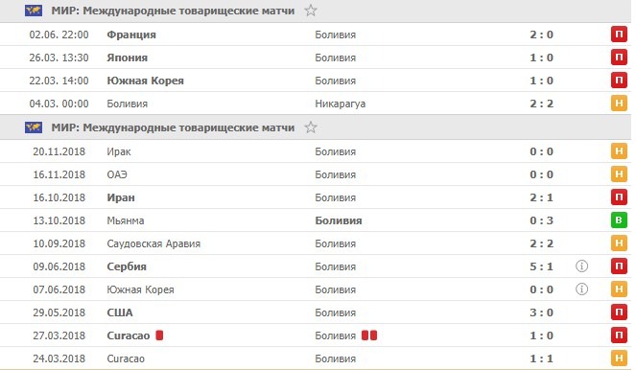Click team name ОАЭ
This screenshot has height=370, width=636.
click(117, 174)
